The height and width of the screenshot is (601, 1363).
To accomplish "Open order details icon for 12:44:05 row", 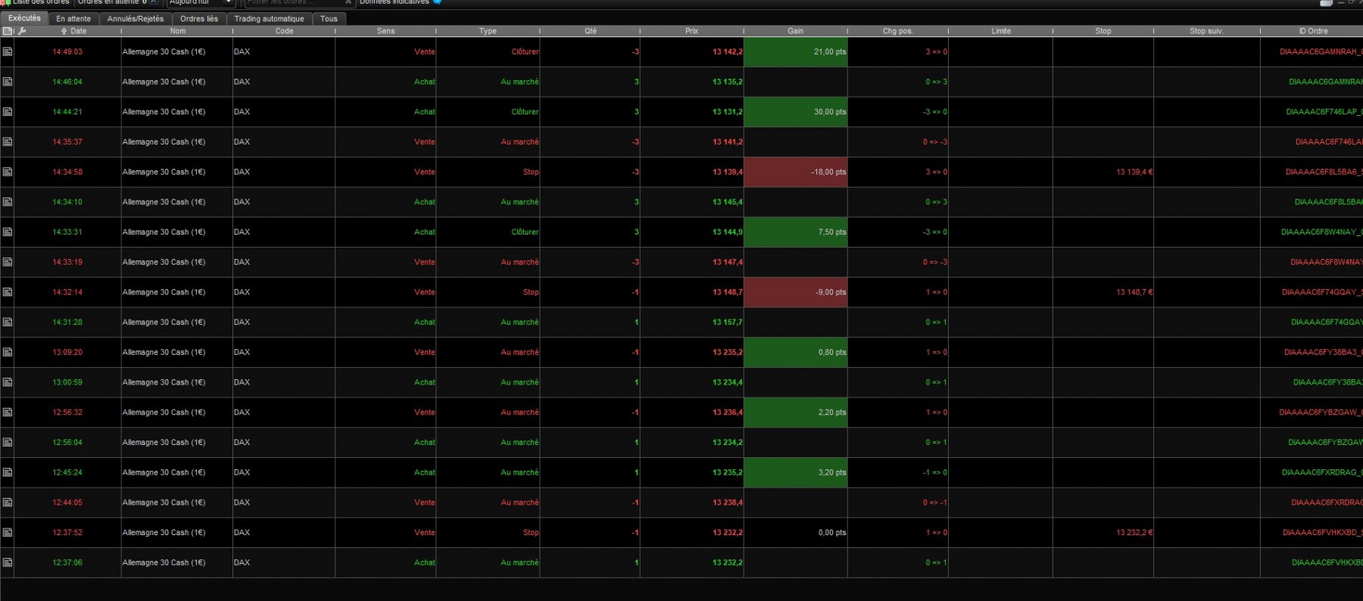I will click(x=8, y=503).
